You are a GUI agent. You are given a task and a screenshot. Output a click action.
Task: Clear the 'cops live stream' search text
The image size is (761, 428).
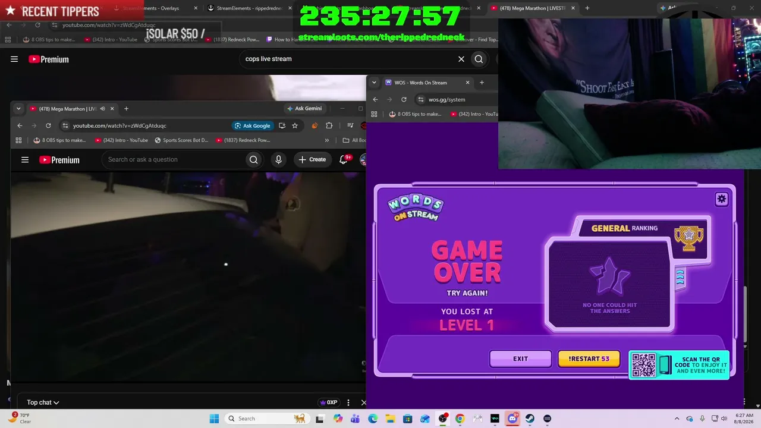tap(461, 59)
